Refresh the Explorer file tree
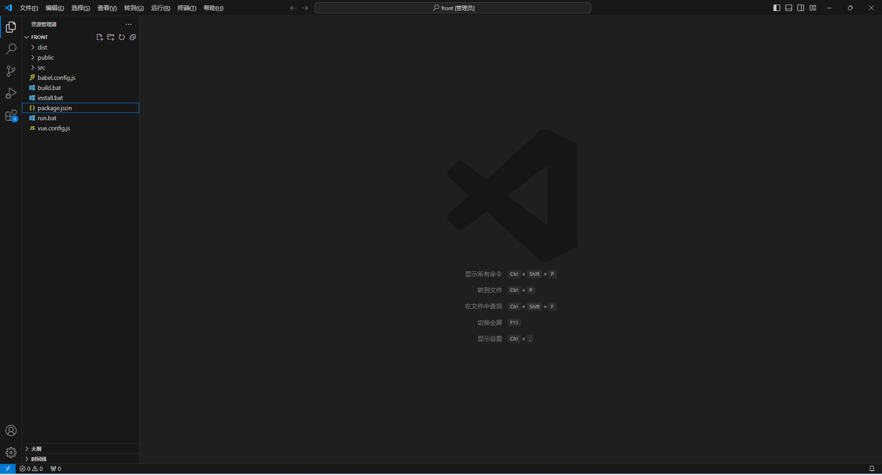Image resolution: width=882 pixels, height=475 pixels. tap(122, 37)
